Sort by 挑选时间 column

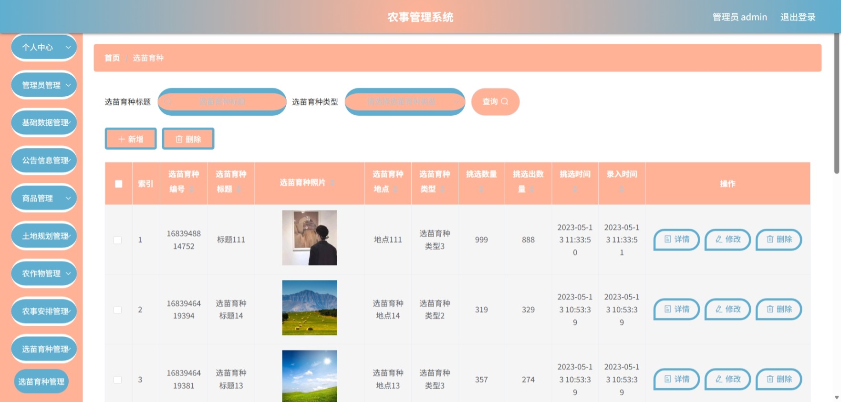point(575,189)
